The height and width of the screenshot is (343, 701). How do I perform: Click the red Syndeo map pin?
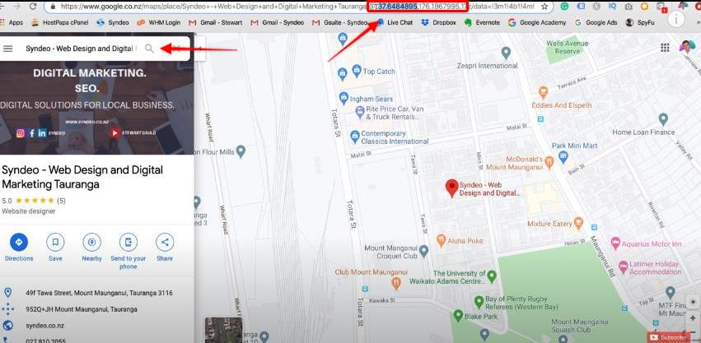pyautogui.click(x=451, y=188)
